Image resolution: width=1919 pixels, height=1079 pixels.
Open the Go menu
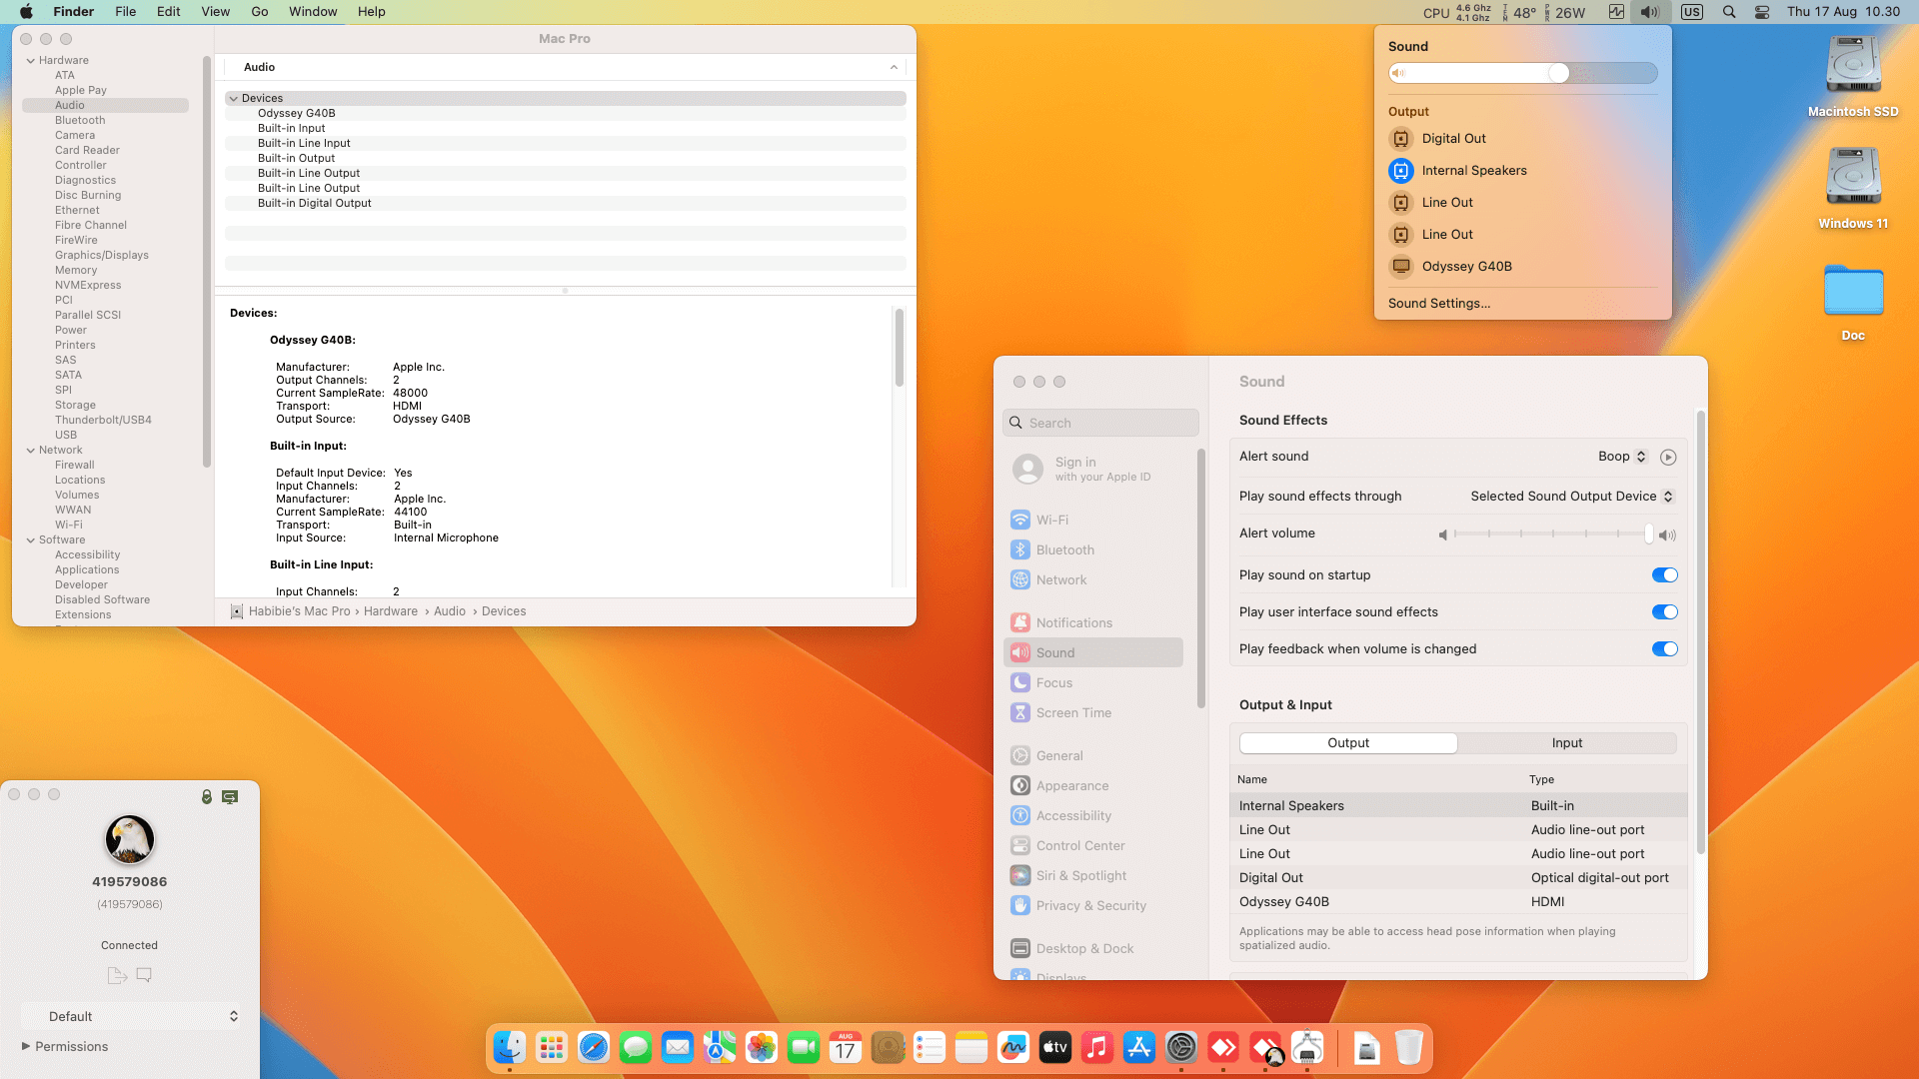pyautogui.click(x=260, y=12)
